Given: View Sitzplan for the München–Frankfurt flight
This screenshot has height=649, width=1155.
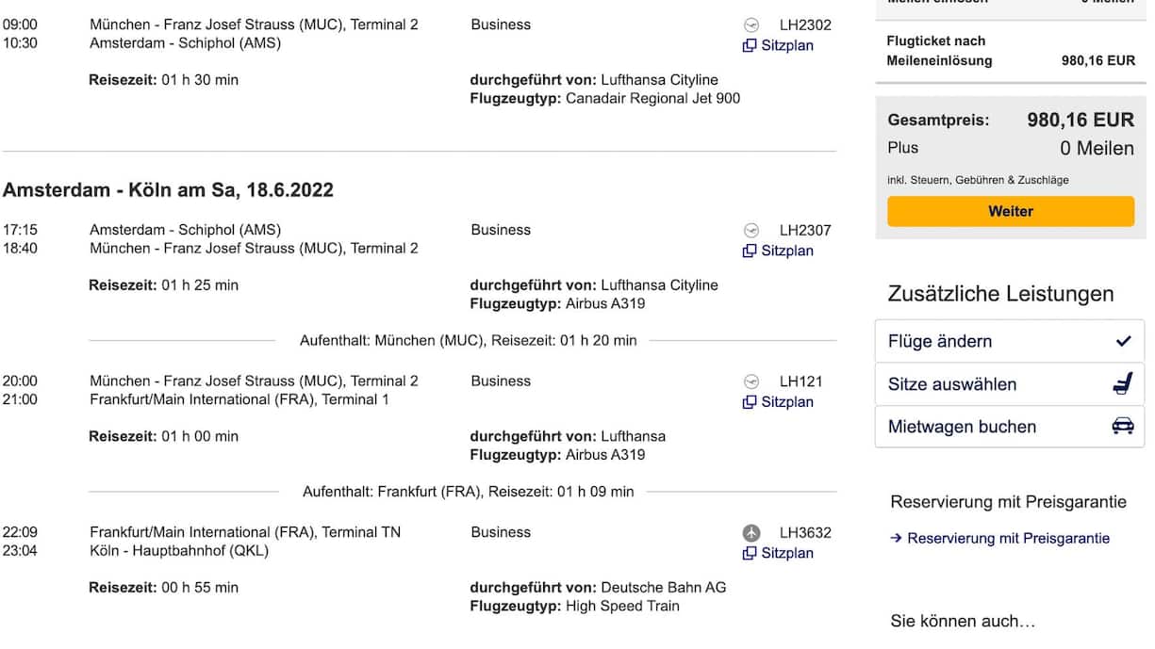Looking at the screenshot, I should (787, 402).
